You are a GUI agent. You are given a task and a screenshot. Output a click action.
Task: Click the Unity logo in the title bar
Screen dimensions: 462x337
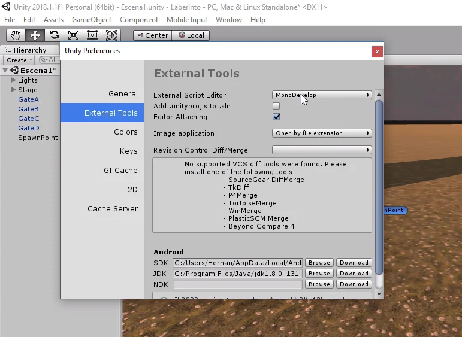point(6,7)
